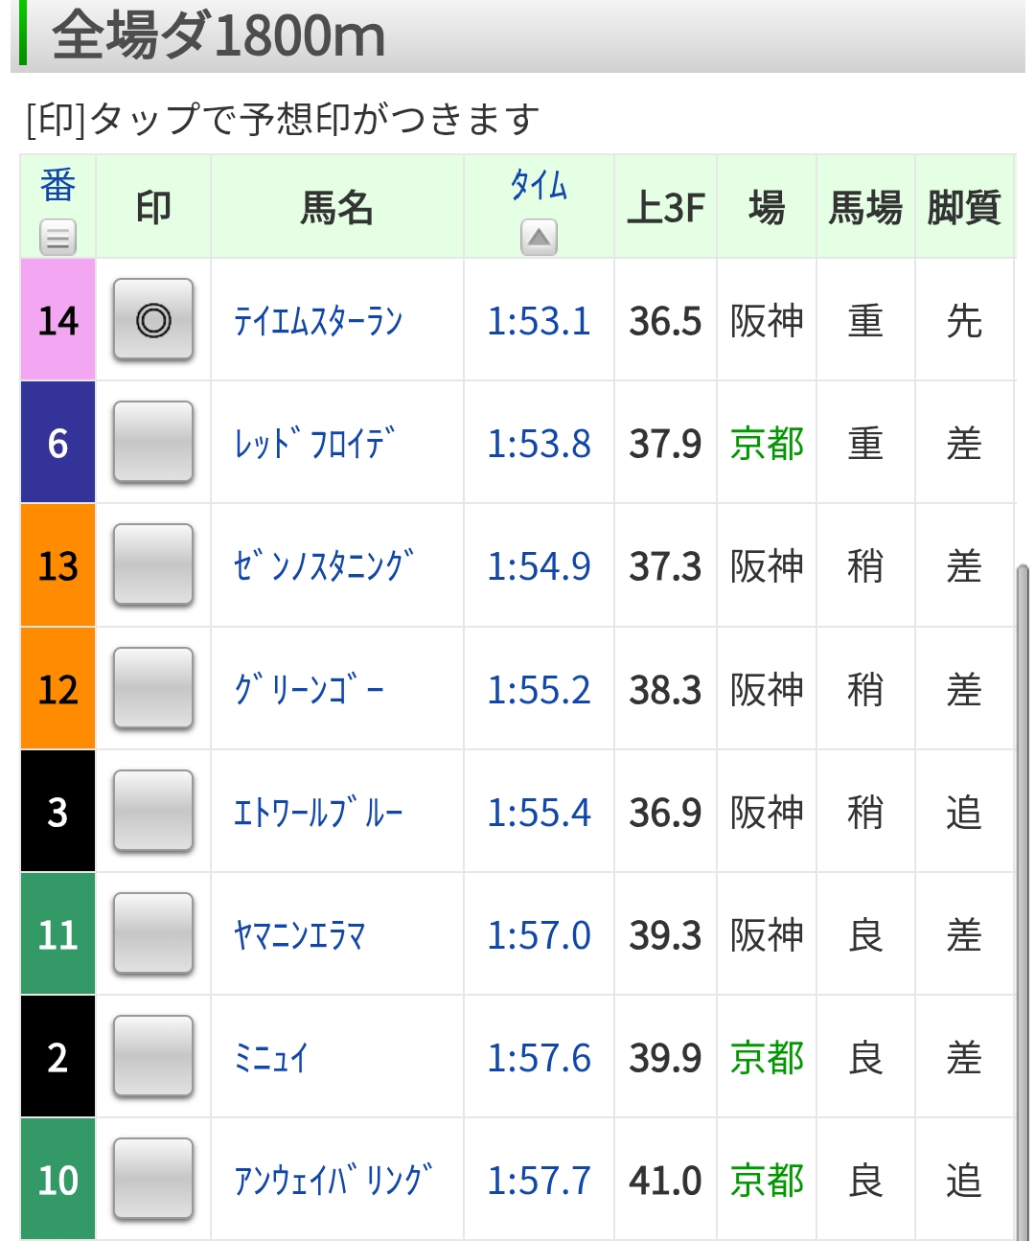Open the エトワールブルー horse link
This screenshot has width=1035, height=1241.
(318, 813)
